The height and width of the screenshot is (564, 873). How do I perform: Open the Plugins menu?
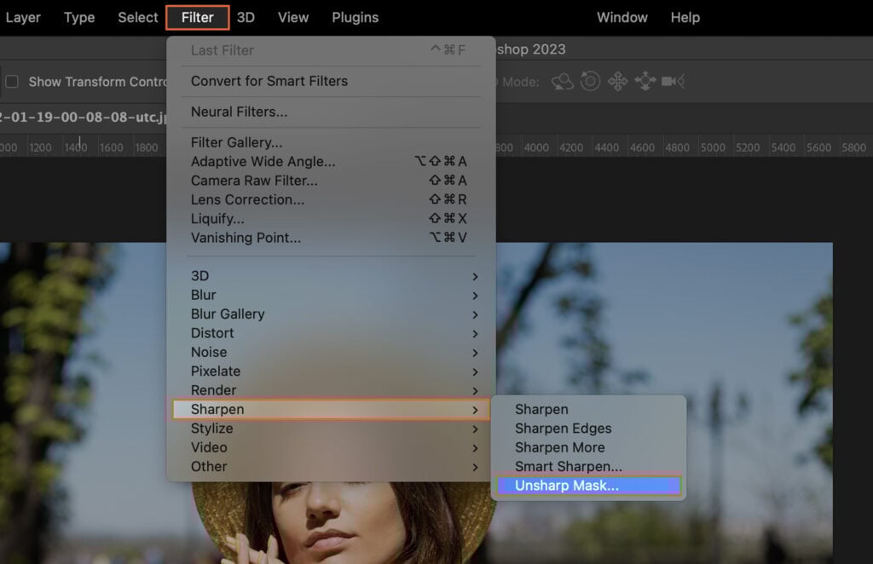[x=355, y=17]
